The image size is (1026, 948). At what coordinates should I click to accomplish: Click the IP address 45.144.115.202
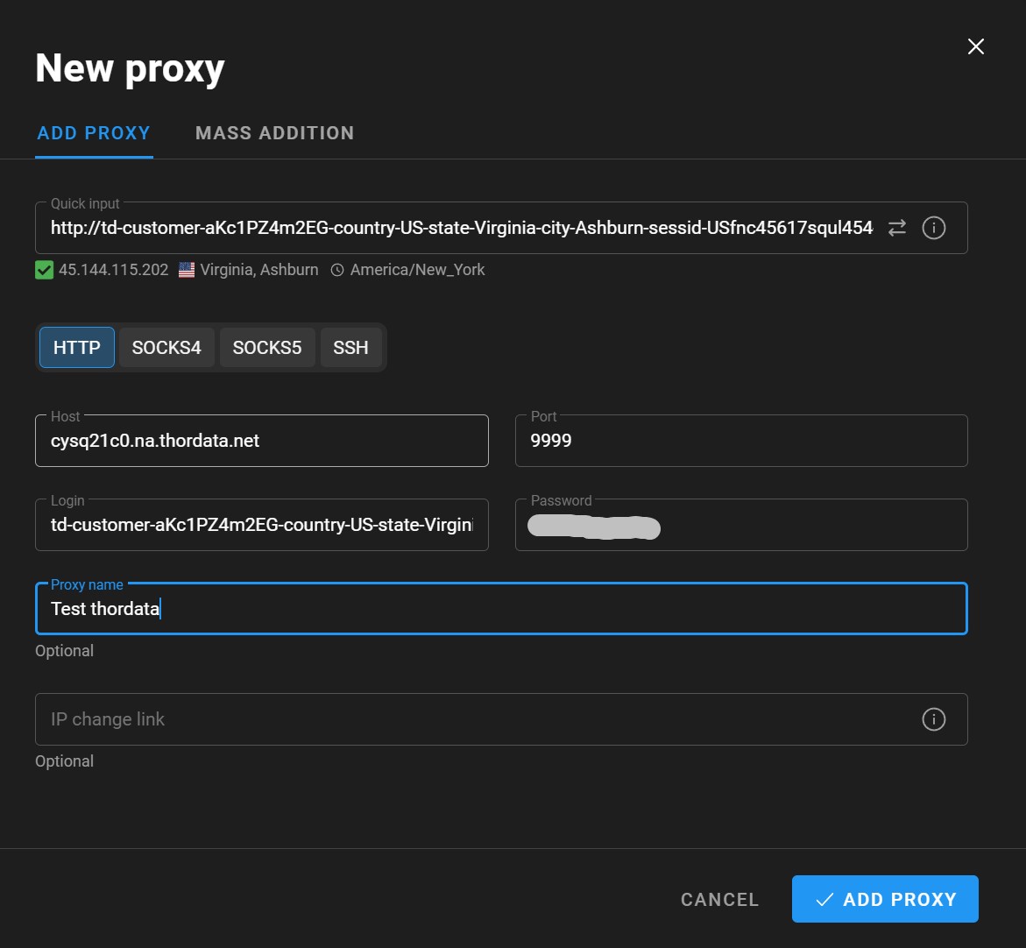point(113,270)
